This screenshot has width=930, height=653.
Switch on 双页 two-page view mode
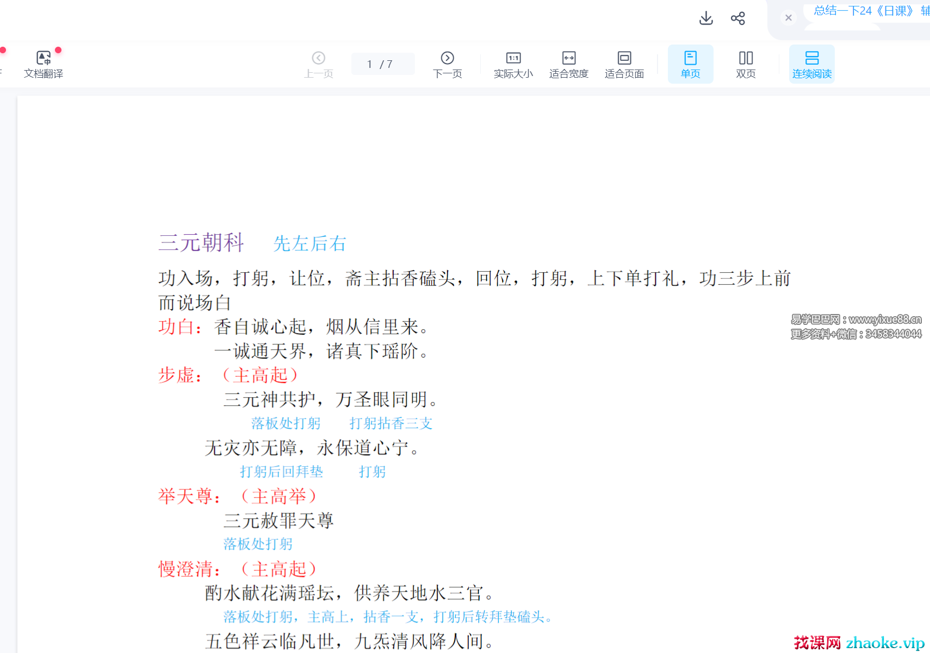pyautogui.click(x=745, y=64)
